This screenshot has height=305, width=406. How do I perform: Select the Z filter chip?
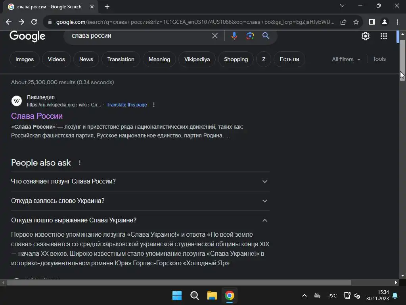click(x=264, y=60)
